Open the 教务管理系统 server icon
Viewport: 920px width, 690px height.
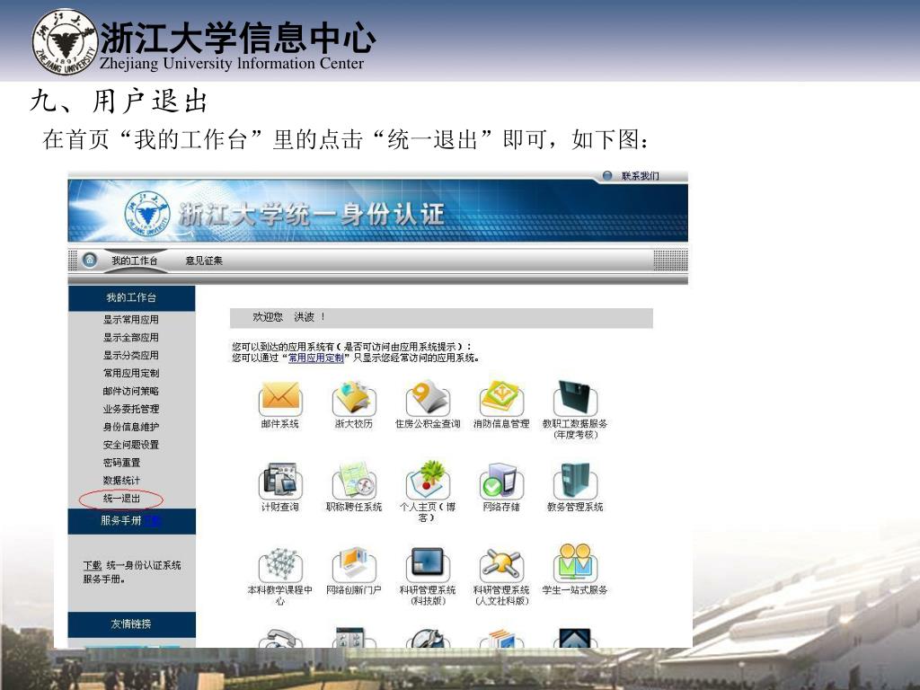click(575, 481)
